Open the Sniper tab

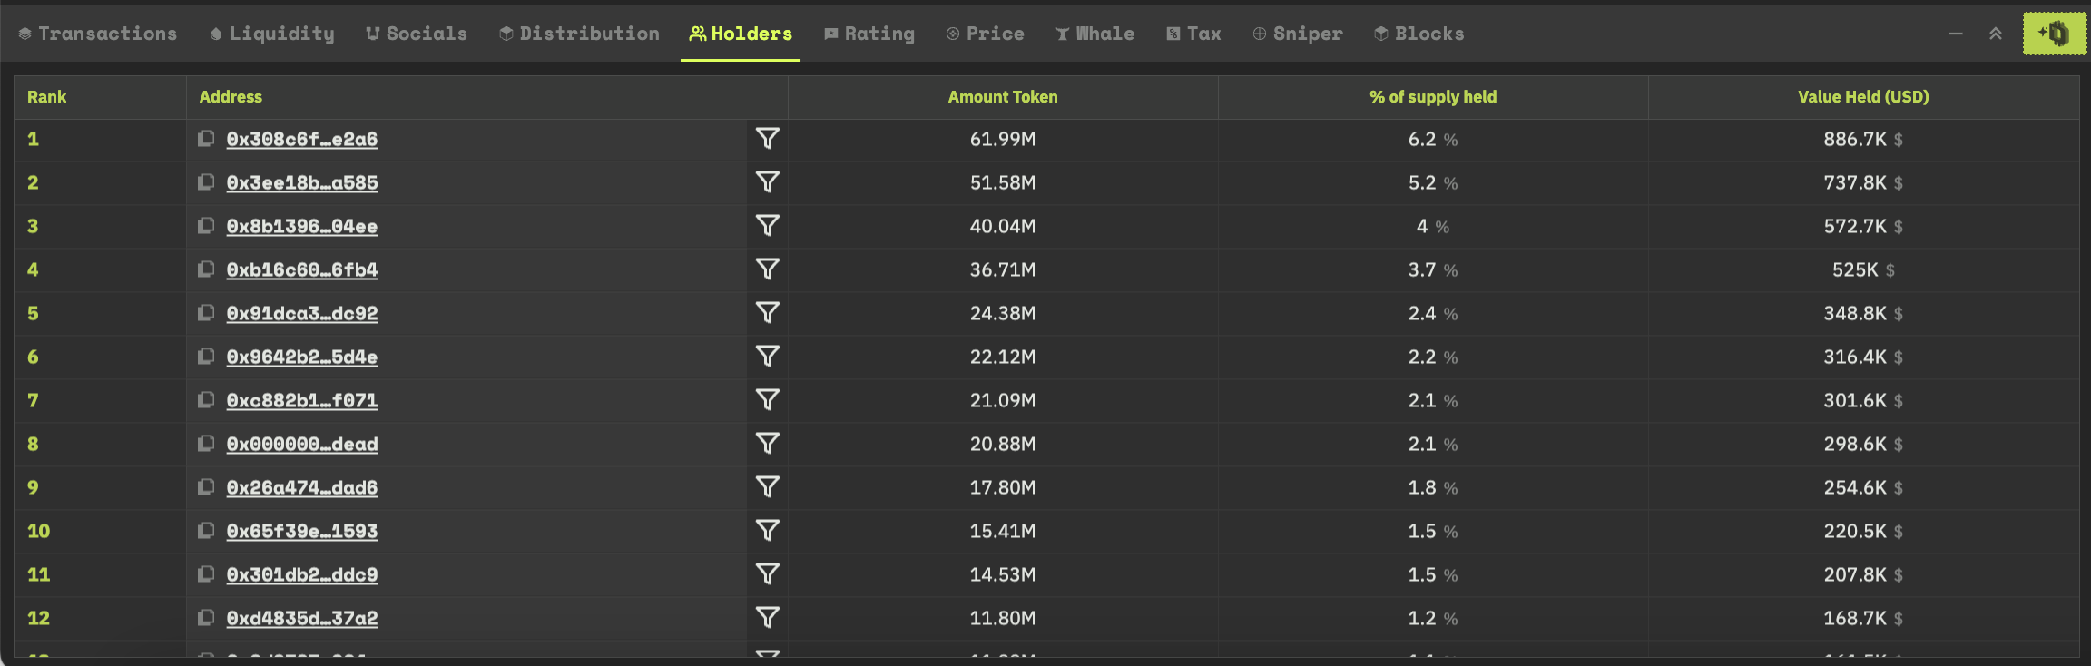[1298, 34]
